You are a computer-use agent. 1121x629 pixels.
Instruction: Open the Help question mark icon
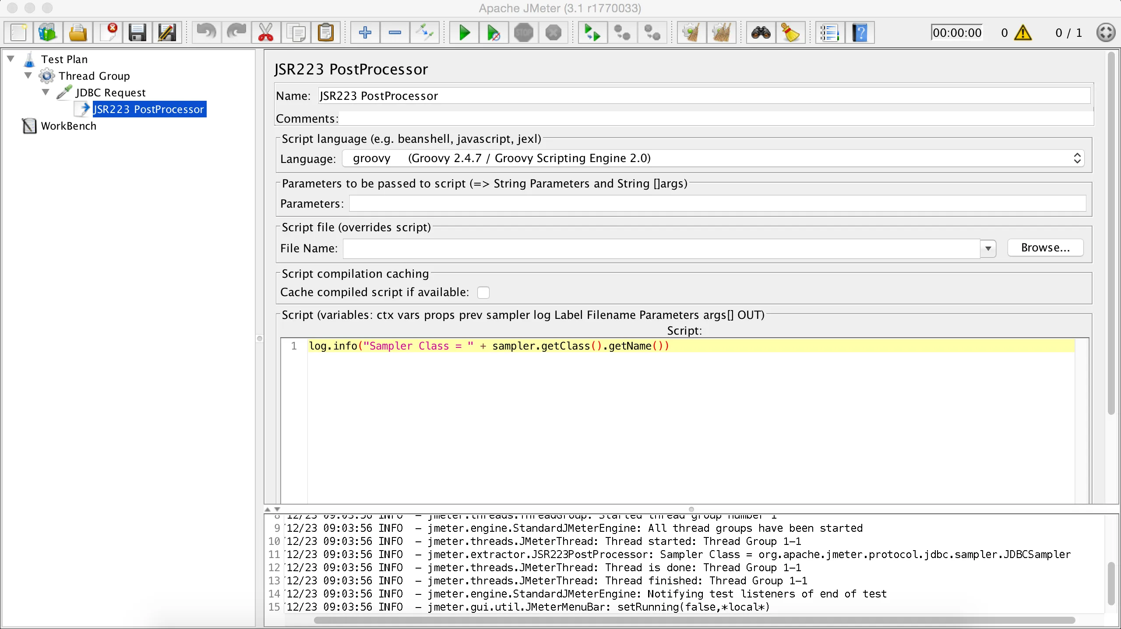click(x=860, y=33)
